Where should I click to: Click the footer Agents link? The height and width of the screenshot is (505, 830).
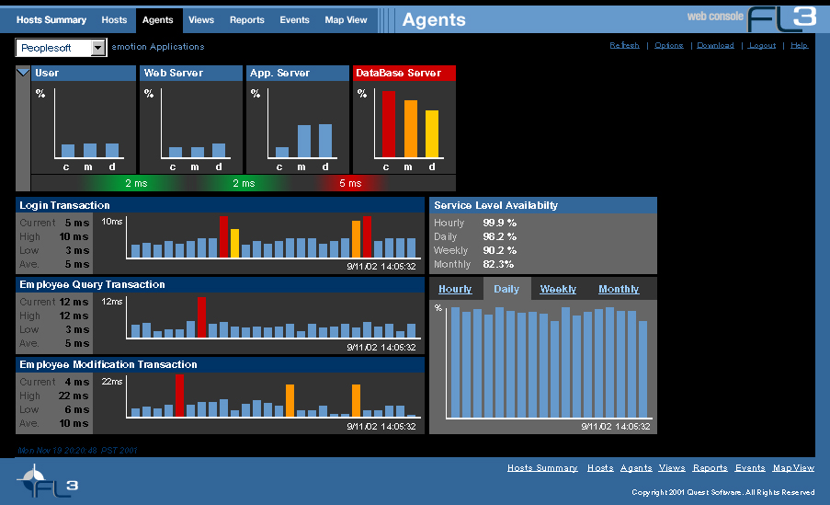[636, 468]
